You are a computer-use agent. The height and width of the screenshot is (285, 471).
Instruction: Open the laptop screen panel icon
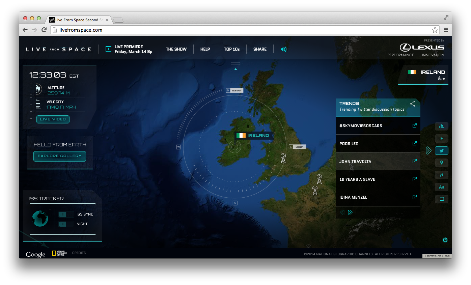click(441, 199)
